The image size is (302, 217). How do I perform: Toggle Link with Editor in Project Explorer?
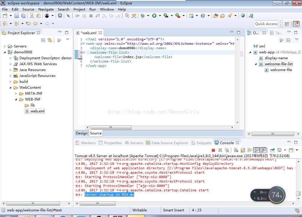50,40
